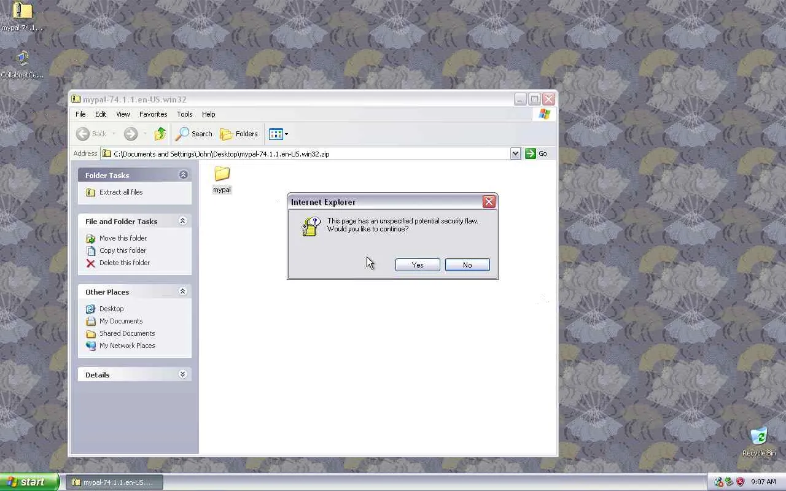
Task: Click the zip window title bar icon
Action: [76, 99]
